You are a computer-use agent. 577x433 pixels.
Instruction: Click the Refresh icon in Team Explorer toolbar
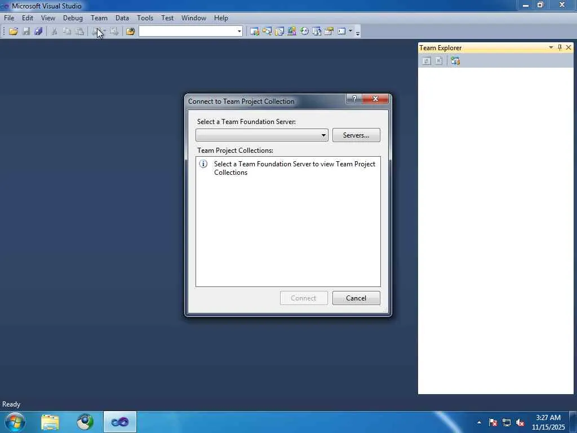pyautogui.click(x=427, y=61)
